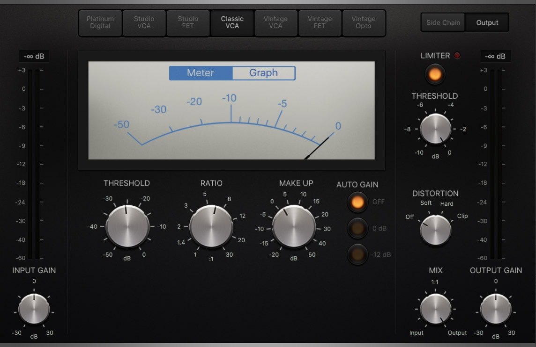Select the Platinum Digital compressor model
Screen dimensions: 536x347
(x=100, y=22)
